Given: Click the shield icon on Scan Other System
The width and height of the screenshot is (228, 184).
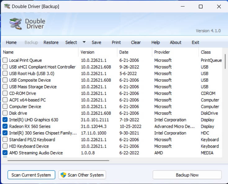Looking at the screenshot, I should coord(63,175).
